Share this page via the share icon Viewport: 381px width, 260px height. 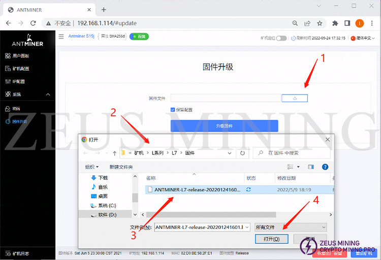[x=307, y=23]
